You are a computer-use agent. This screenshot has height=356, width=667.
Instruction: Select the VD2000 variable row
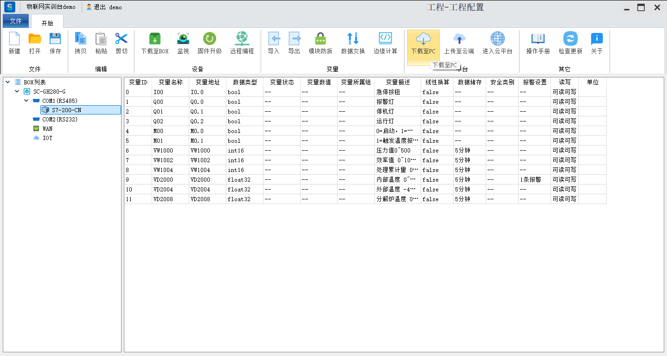[170, 179]
